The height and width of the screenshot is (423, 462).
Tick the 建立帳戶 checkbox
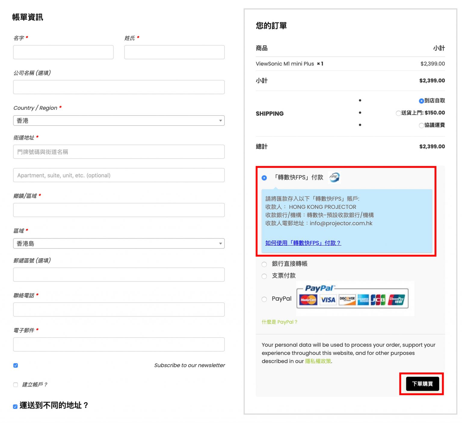pyautogui.click(x=16, y=385)
